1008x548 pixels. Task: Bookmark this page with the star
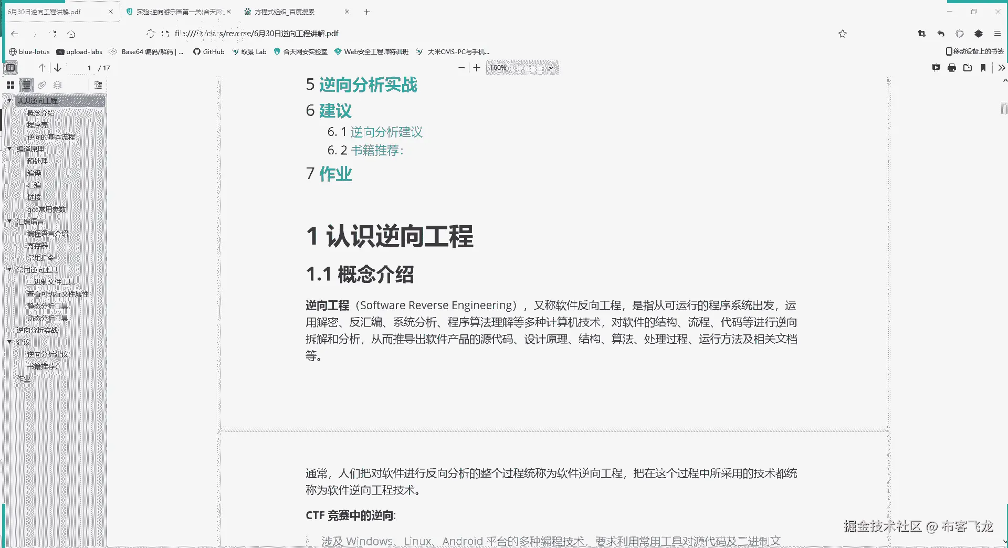[x=843, y=34]
